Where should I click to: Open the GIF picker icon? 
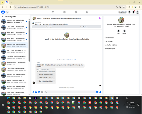coord(42,92)
